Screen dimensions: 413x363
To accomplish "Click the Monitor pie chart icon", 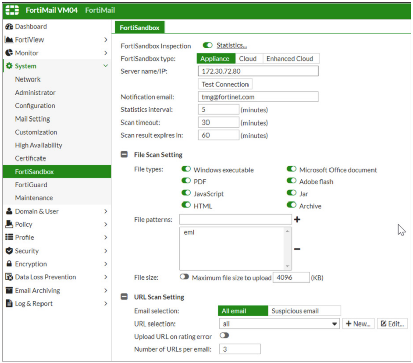I will (x=9, y=53).
